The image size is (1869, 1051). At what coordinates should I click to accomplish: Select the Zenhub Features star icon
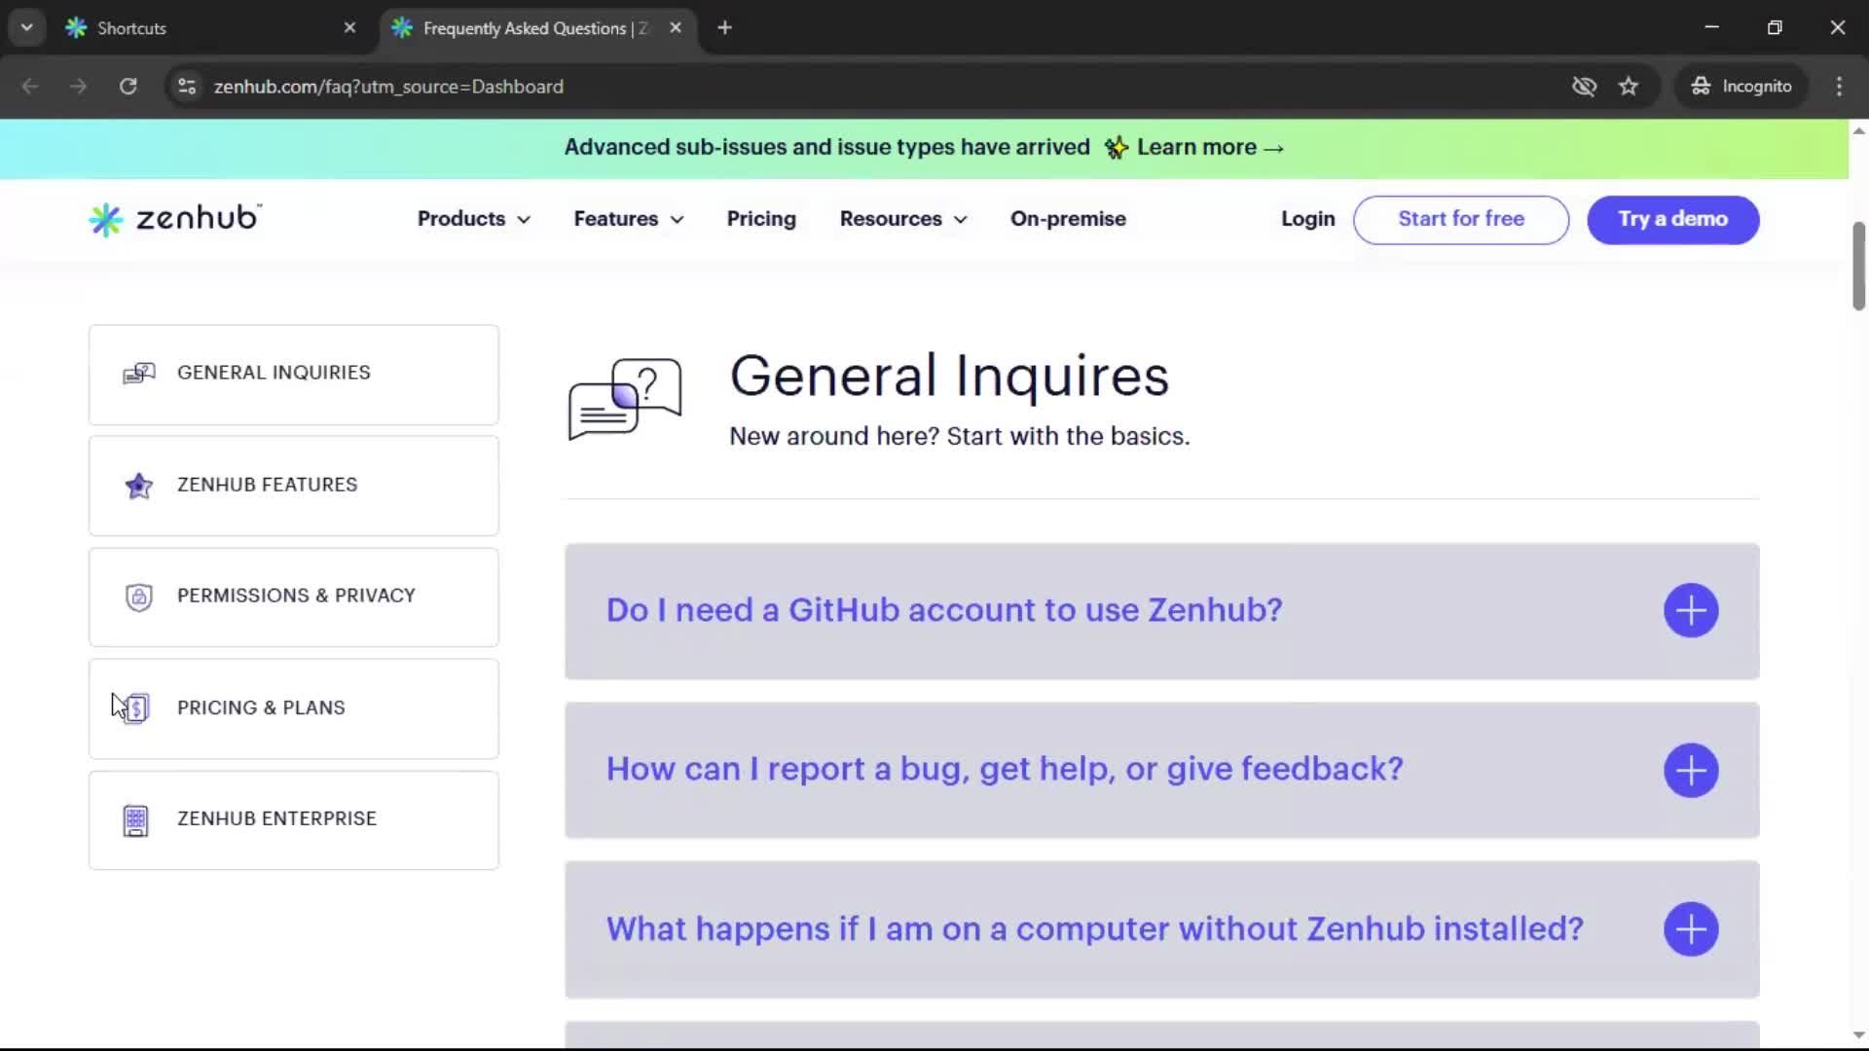coord(137,486)
